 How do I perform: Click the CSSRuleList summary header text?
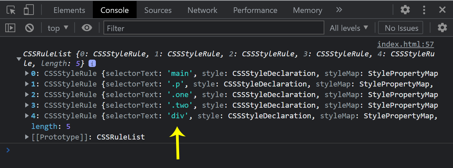tap(229, 58)
